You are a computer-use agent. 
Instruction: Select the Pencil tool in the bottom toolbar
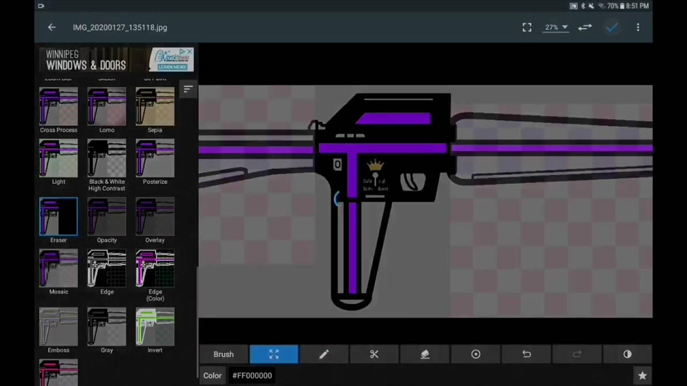[323, 354]
